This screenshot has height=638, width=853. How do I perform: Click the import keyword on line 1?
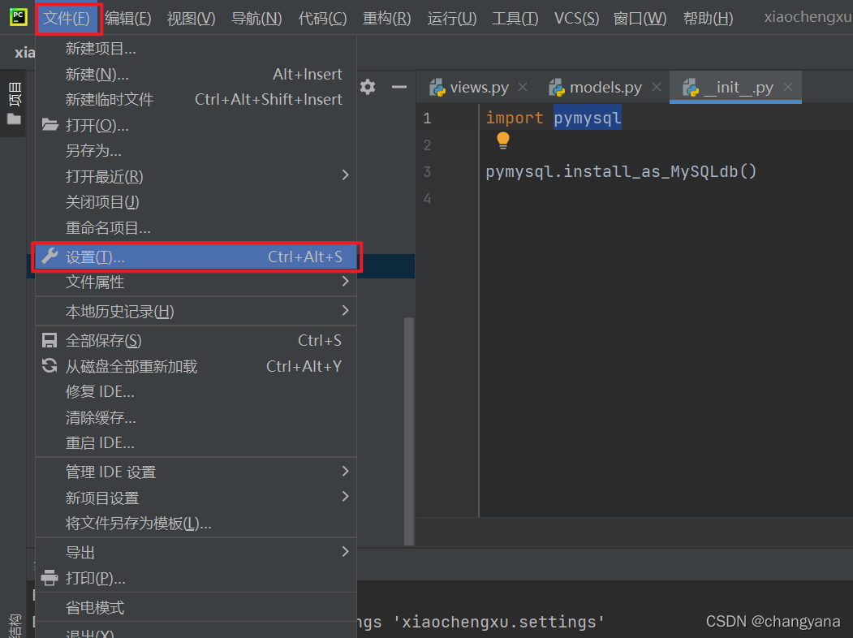(x=515, y=118)
